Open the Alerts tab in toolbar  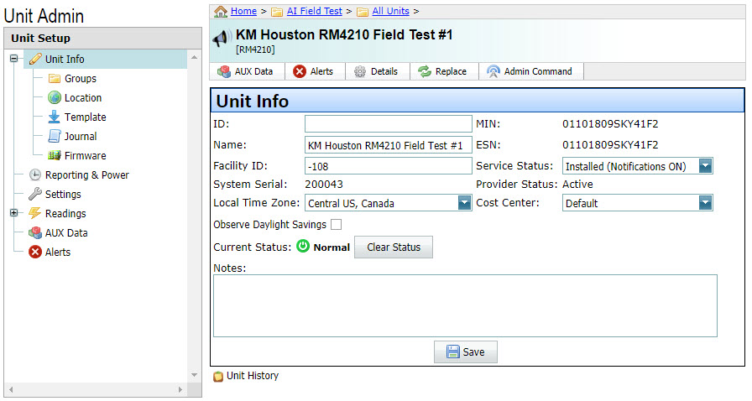tap(313, 71)
